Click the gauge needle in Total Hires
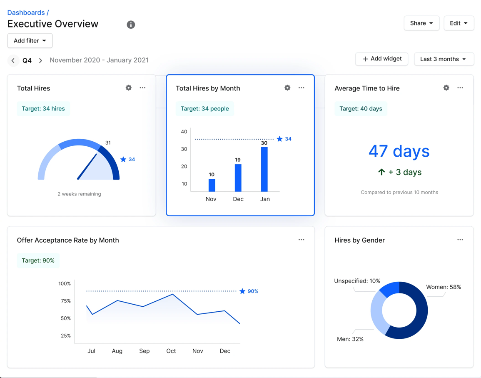481x378 pixels. tap(87, 166)
